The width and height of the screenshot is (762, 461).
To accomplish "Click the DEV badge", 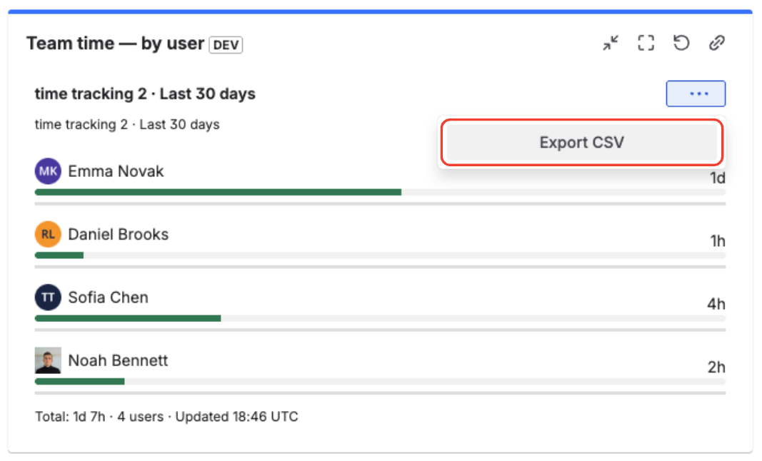I will pos(226,44).
